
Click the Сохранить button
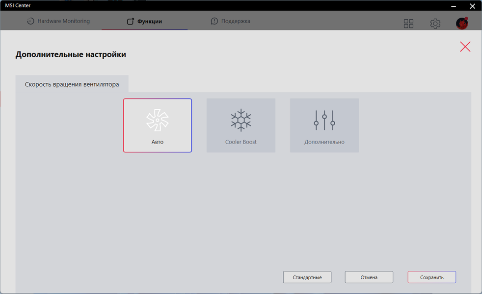pos(431,277)
